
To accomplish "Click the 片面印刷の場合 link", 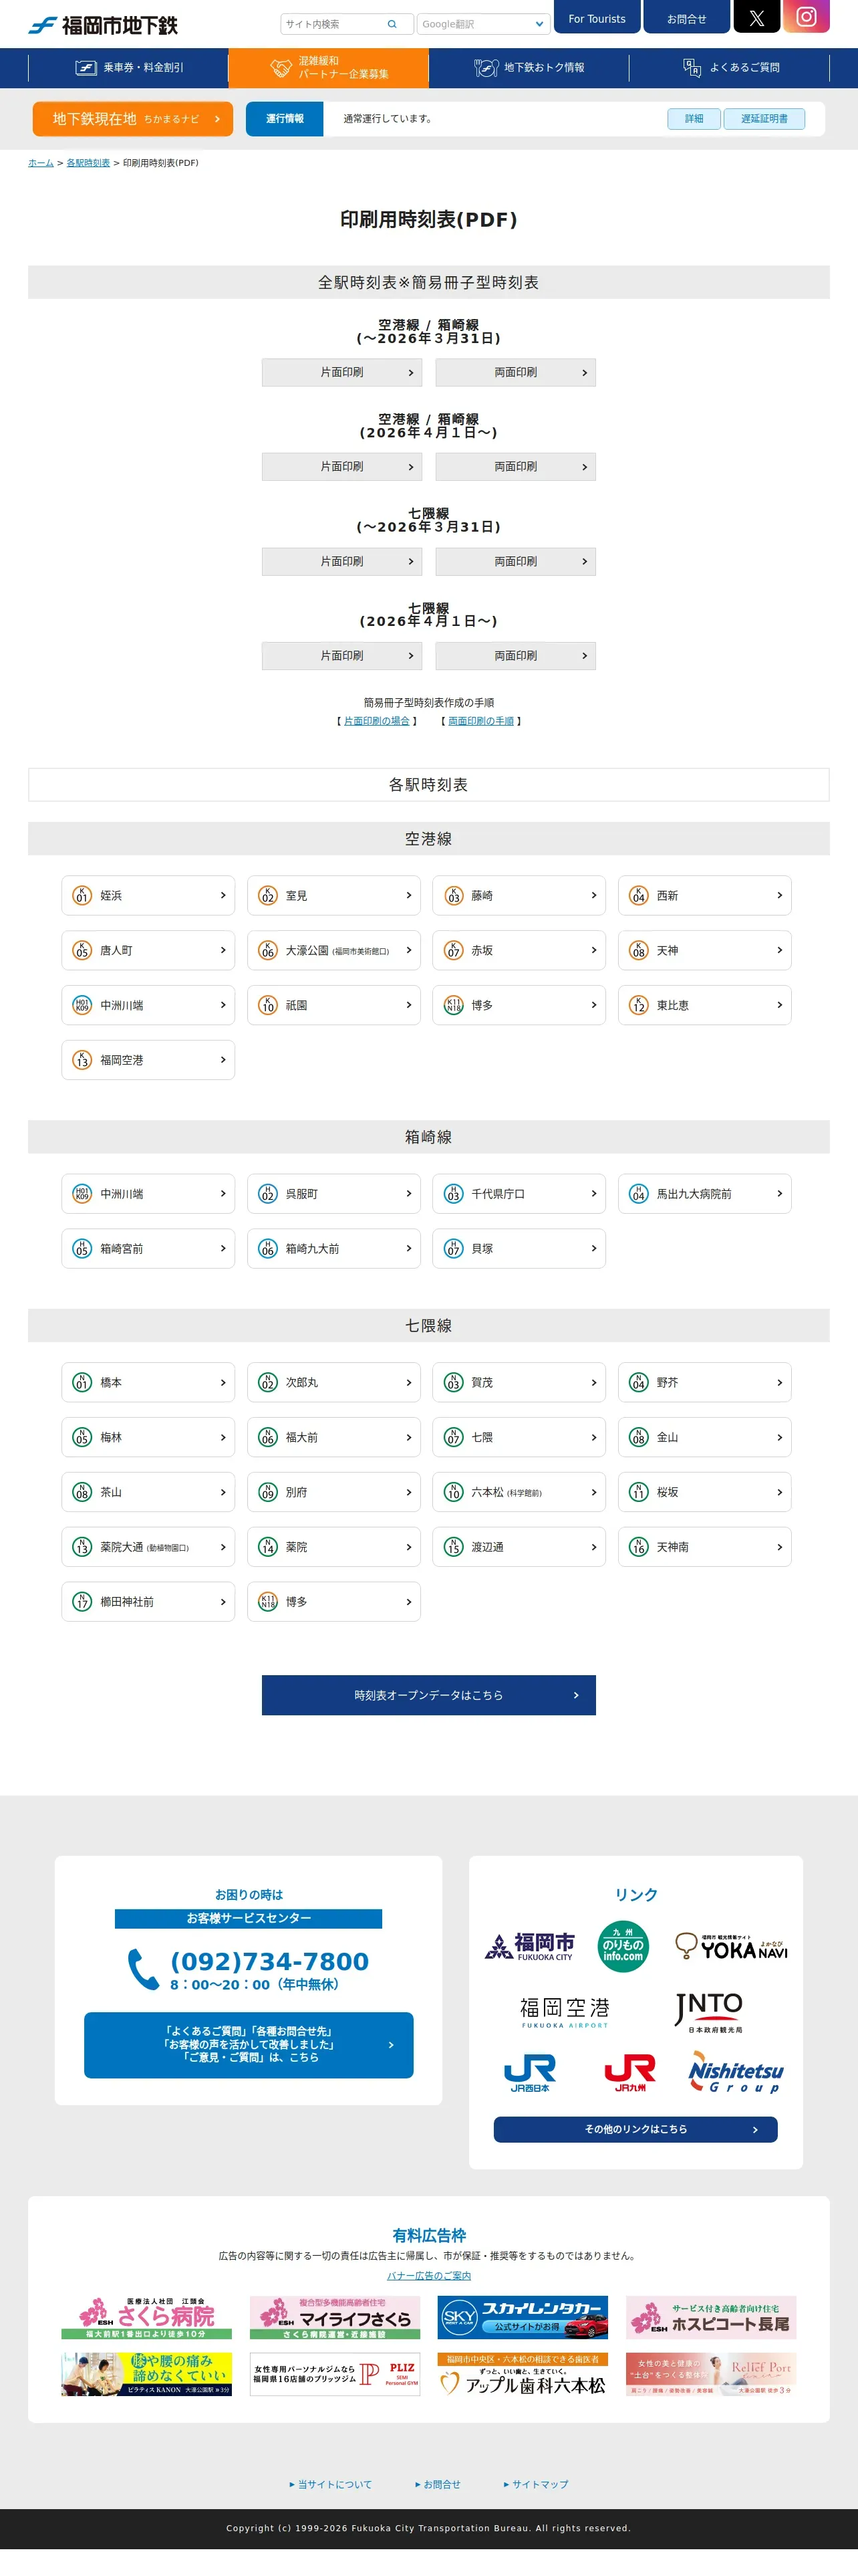I will [377, 721].
